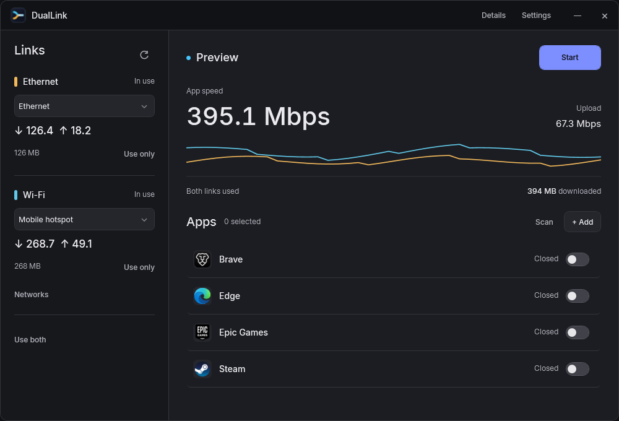The height and width of the screenshot is (421, 619).
Task: Click the 67.3 Mbps upload value
Action: tap(578, 124)
